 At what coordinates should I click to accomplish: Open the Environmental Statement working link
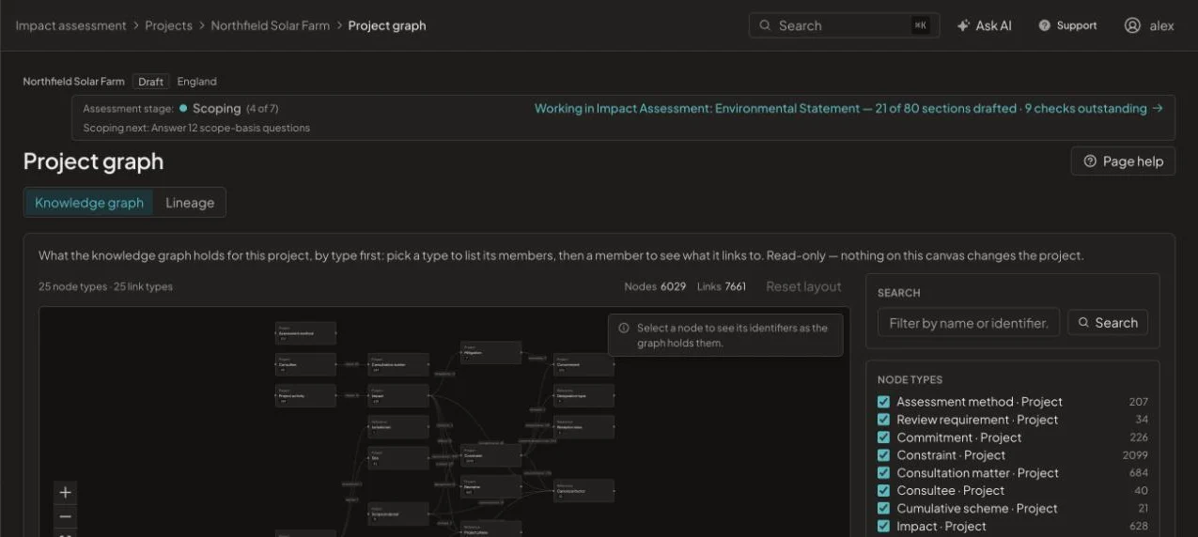(x=848, y=108)
